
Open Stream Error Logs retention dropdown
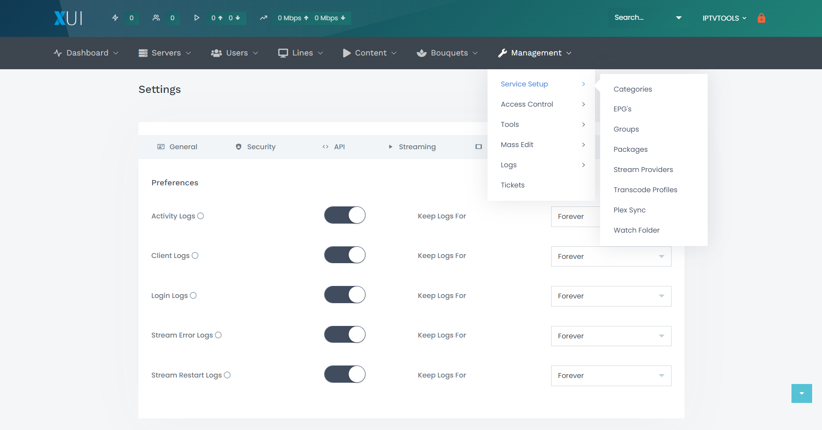[611, 336]
